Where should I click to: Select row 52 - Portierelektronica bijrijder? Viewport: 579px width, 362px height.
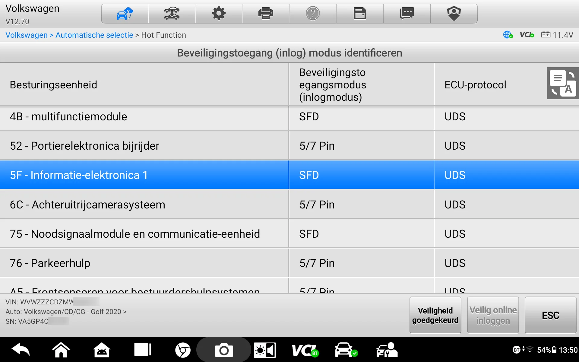tap(289, 146)
